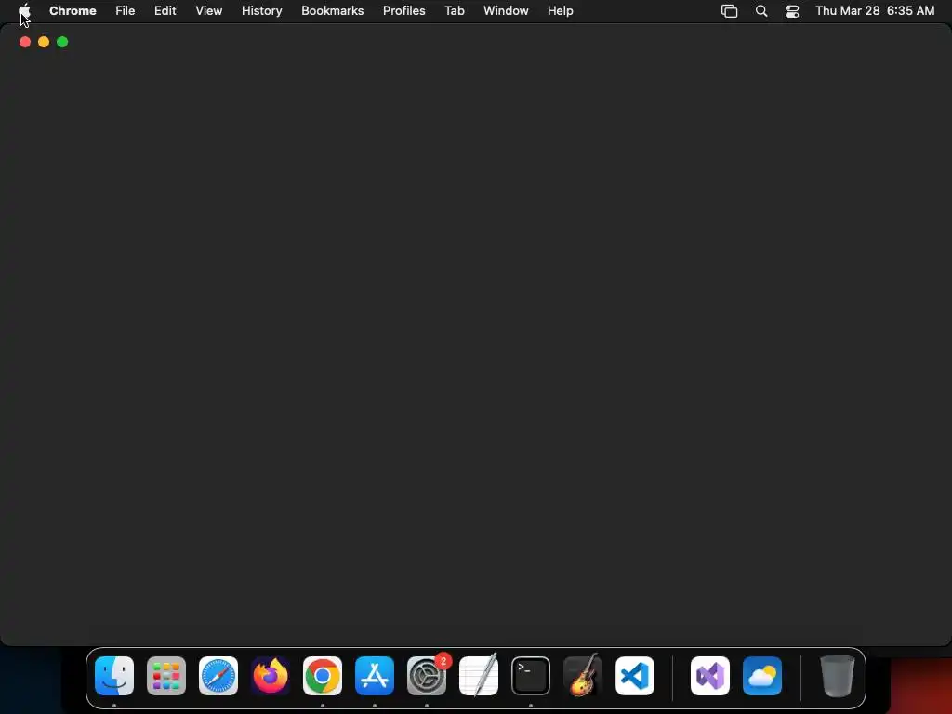The image size is (952, 714).
Task: Open the History menu
Action: (x=261, y=10)
